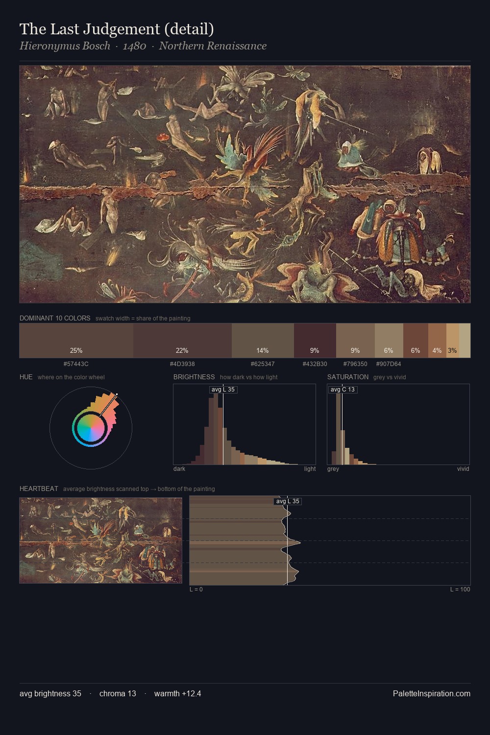Click hex code label #796350
Viewport: 490px width, 735px height.
click(355, 364)
